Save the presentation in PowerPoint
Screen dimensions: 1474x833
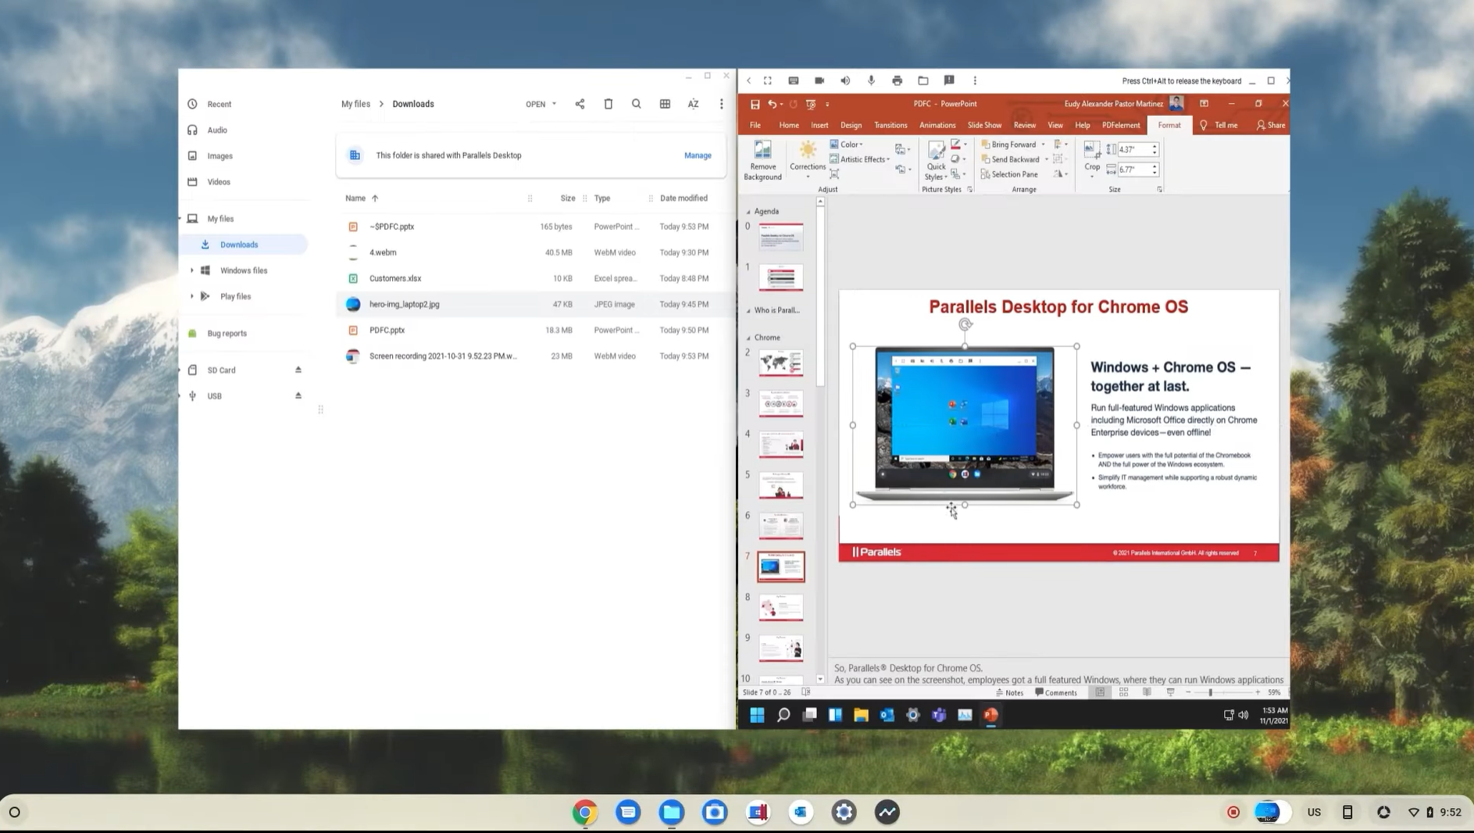pyautogui.click(x=755, y=104)
